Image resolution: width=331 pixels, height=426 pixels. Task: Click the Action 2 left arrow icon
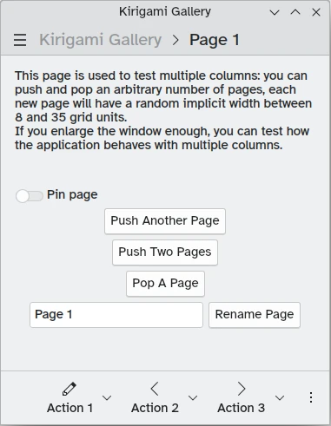click(x=155, y=389)
